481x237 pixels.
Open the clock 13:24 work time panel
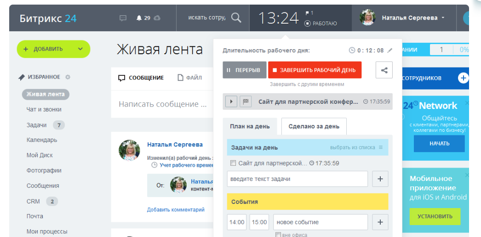[278, 18]
